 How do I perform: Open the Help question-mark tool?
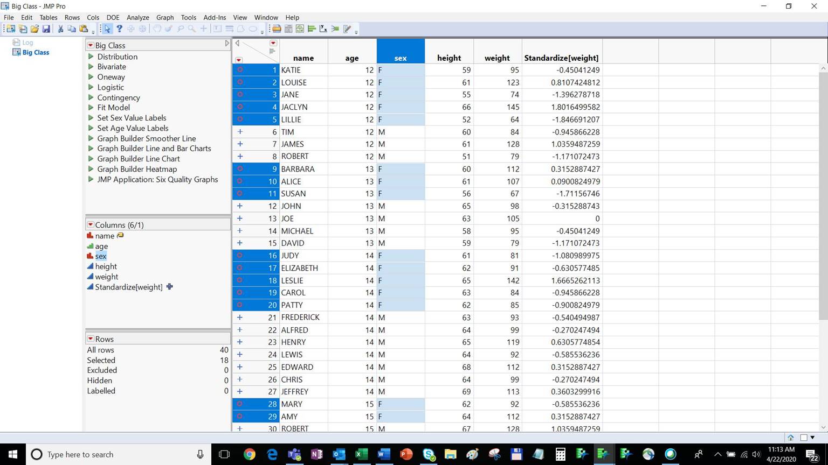(x=120, y=29)
